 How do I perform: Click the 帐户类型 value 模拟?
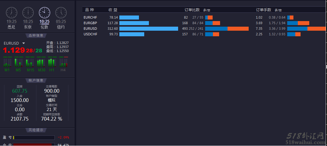click(x=52, y=100)
